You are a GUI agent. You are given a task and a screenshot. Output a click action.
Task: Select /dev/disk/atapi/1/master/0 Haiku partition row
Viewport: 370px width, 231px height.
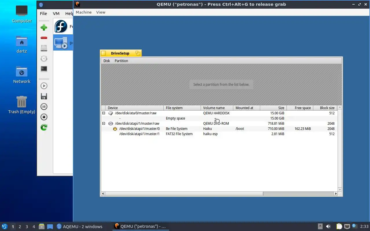tap(219, 128)
